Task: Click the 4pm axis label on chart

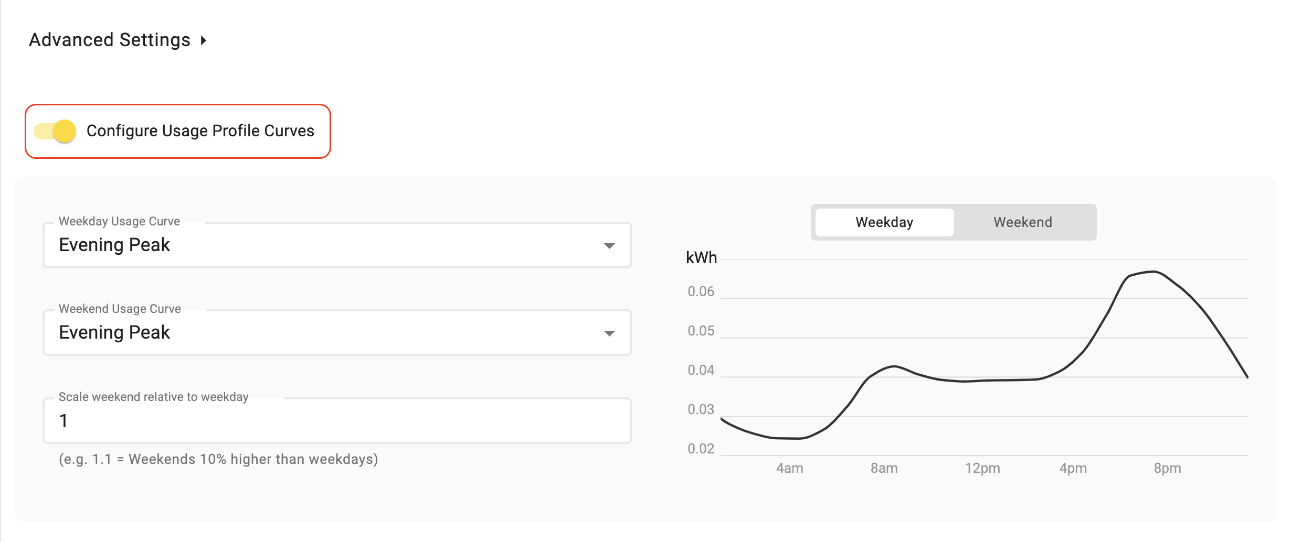Action: tap(1073, 468)
